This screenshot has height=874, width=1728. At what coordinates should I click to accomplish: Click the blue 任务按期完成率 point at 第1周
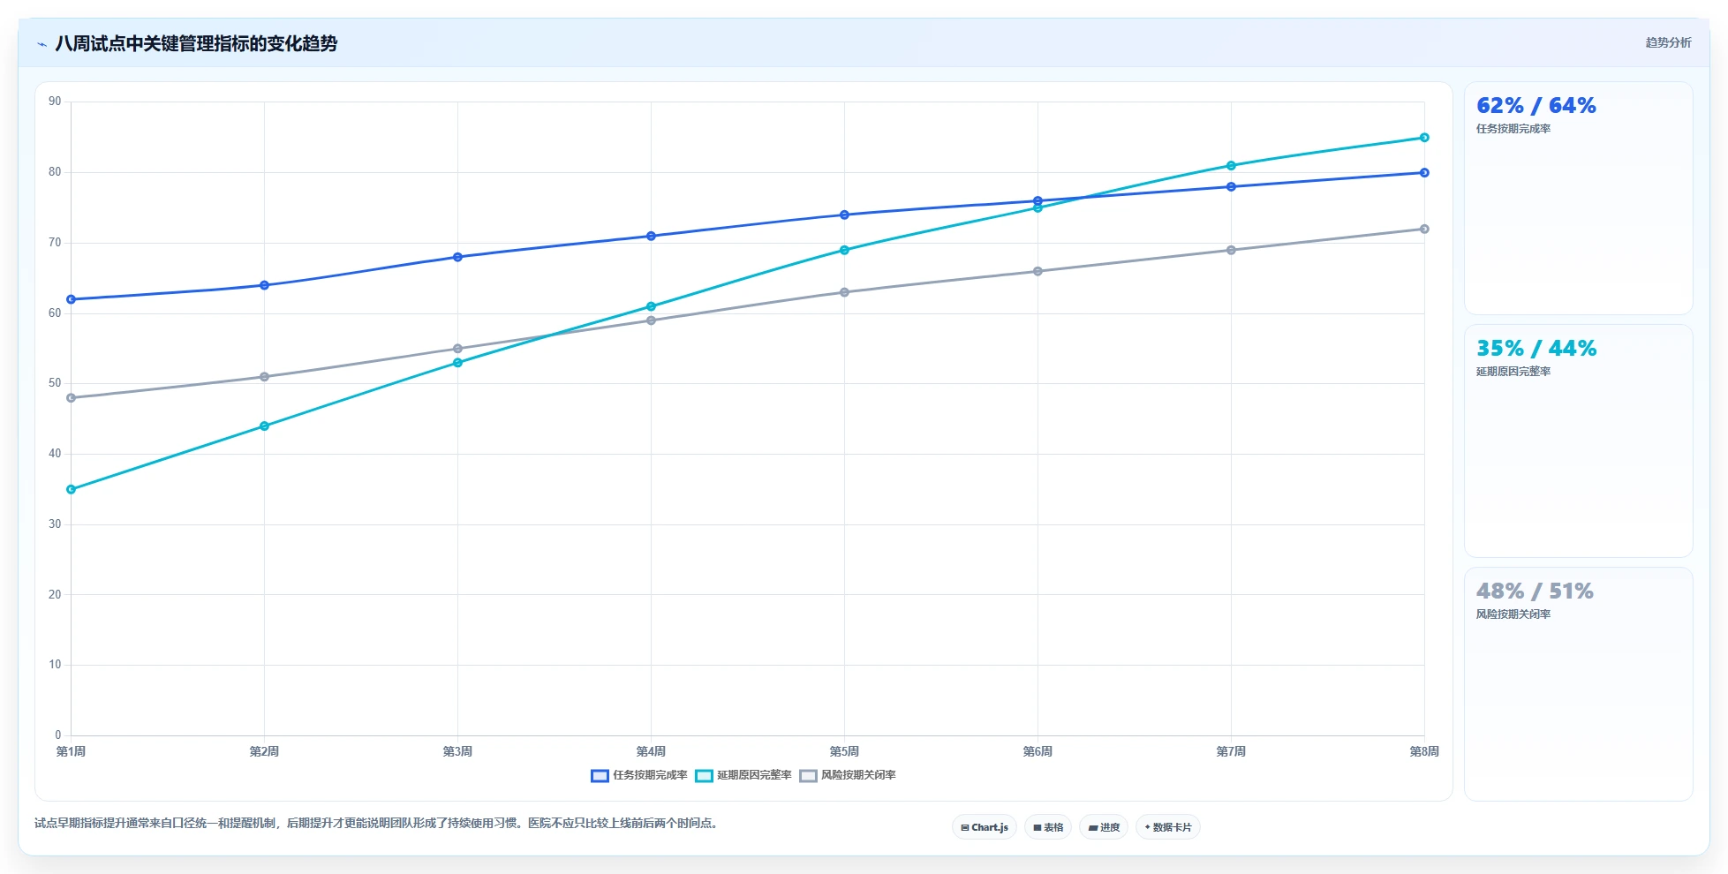point(71,299)
